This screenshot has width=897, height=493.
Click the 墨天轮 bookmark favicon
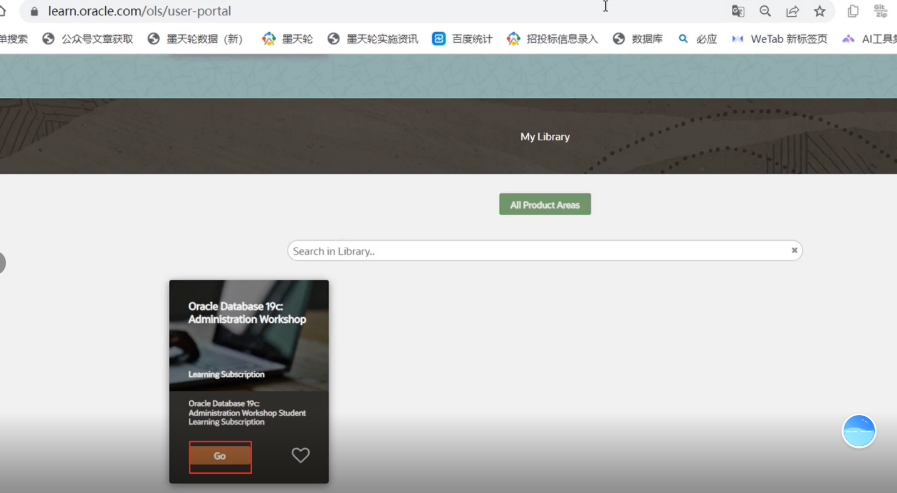pos(269,39)
